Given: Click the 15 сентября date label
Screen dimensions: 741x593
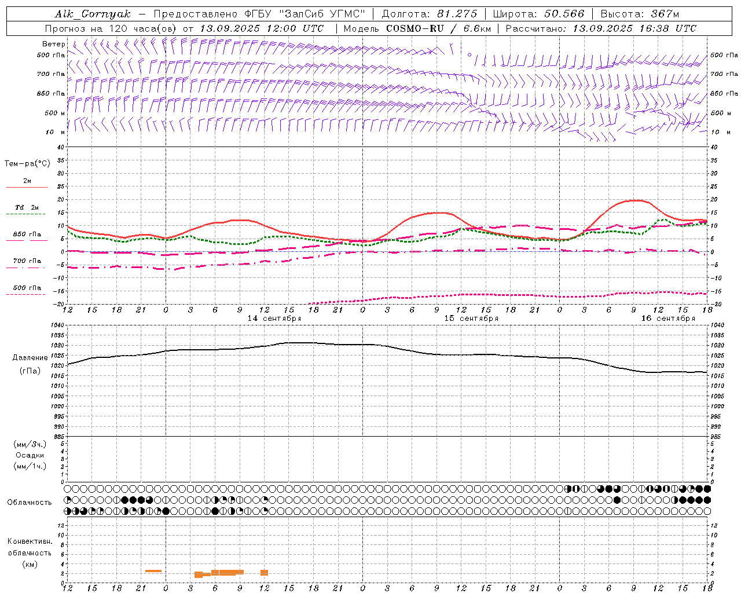Looking at the screenshot, I should 471,319.
